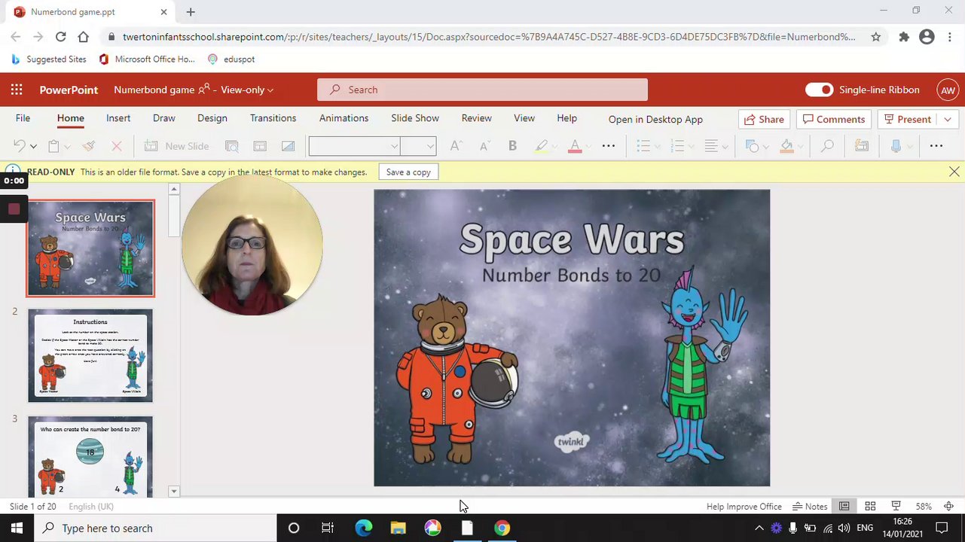Image resolution: width=965 pixels, height=542 pixels.
Task: Click the Numbering list icon
Action: [x=677, y=146]
